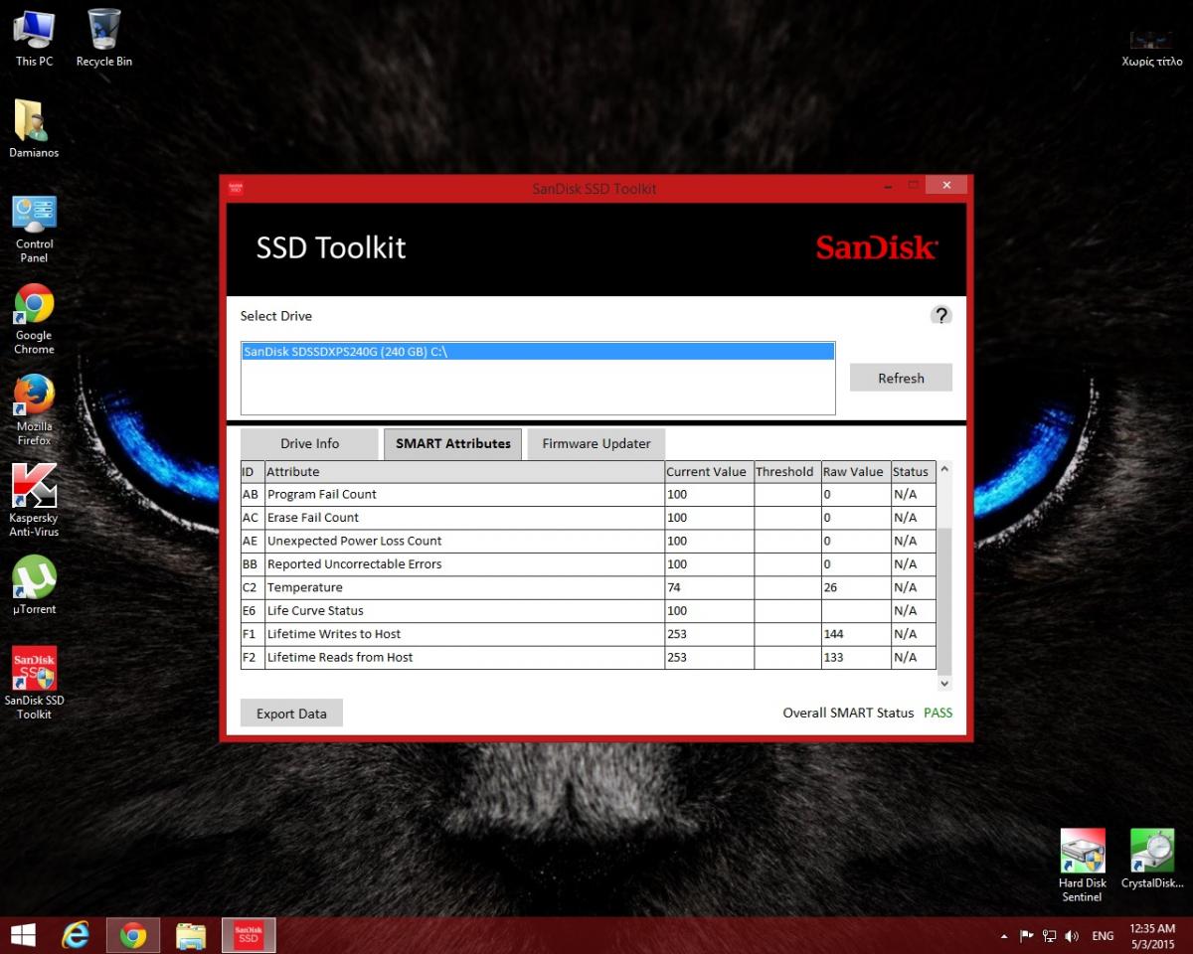1193x954 pixels.
Task: Click the Status column header
Action: coord(913,472)
